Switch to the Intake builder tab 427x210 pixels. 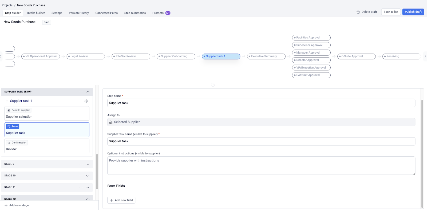(36, 13)
